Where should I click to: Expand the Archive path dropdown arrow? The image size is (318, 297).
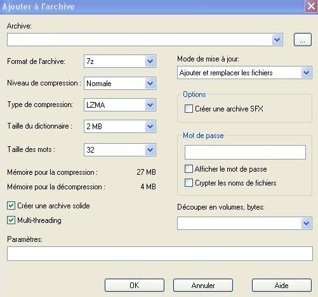click(277, 39)
